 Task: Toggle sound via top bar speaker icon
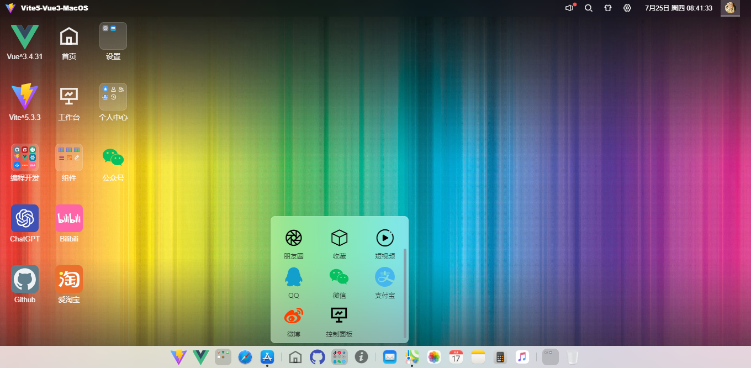coord(569,8)
